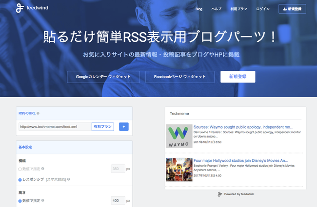Open Facebookページ ウィジェット page
317x207 pixels.
tap(180, 77)
